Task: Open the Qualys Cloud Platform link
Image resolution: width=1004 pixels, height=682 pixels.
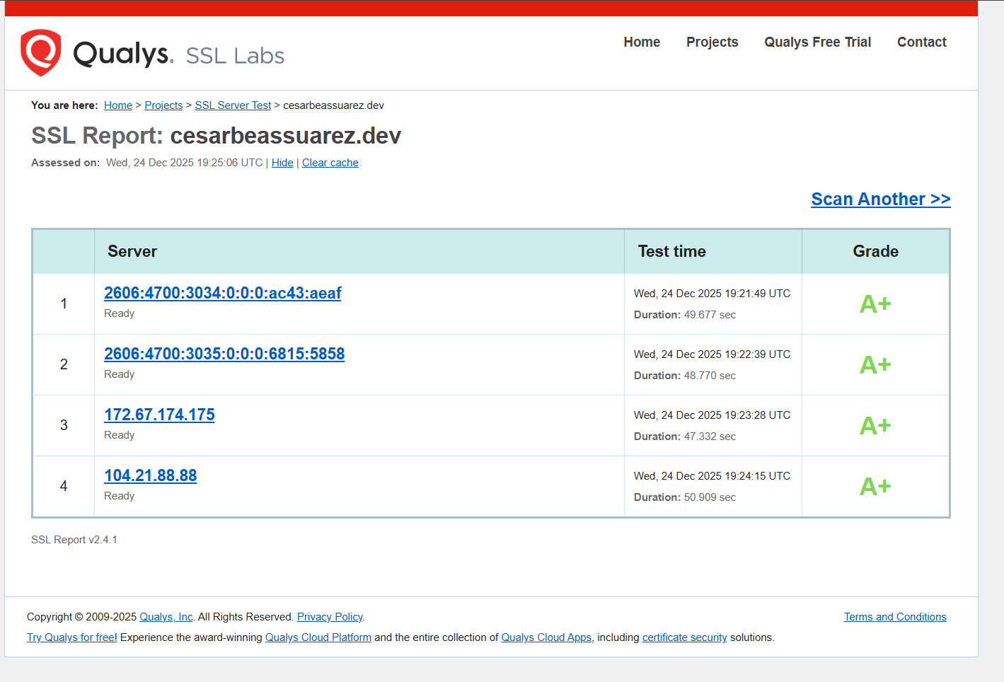Action: pyautogui.click(x=318, y=637)
